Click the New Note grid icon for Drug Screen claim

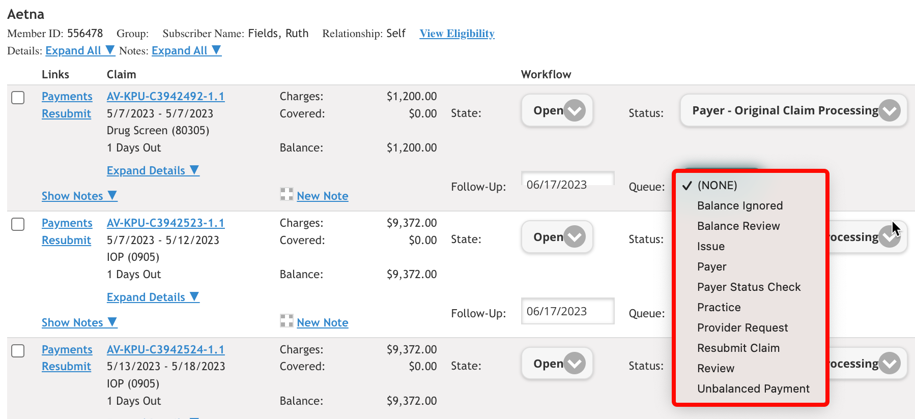point(287,194)
